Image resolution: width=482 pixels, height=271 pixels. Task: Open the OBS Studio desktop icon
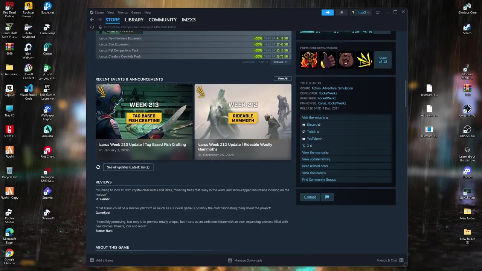pos(467,132)
